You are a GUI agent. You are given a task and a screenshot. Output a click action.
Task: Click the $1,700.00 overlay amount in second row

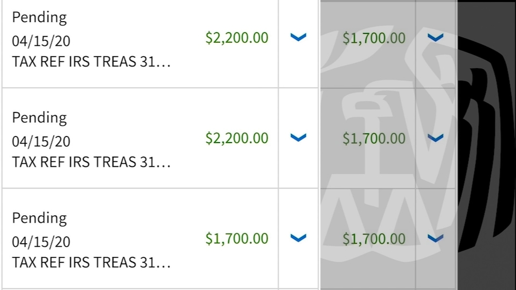pyautogui.click(x=374, y=138)
